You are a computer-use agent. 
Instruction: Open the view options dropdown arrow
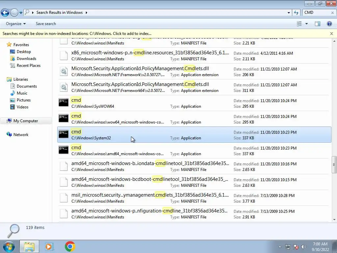[x=306, y=24]
